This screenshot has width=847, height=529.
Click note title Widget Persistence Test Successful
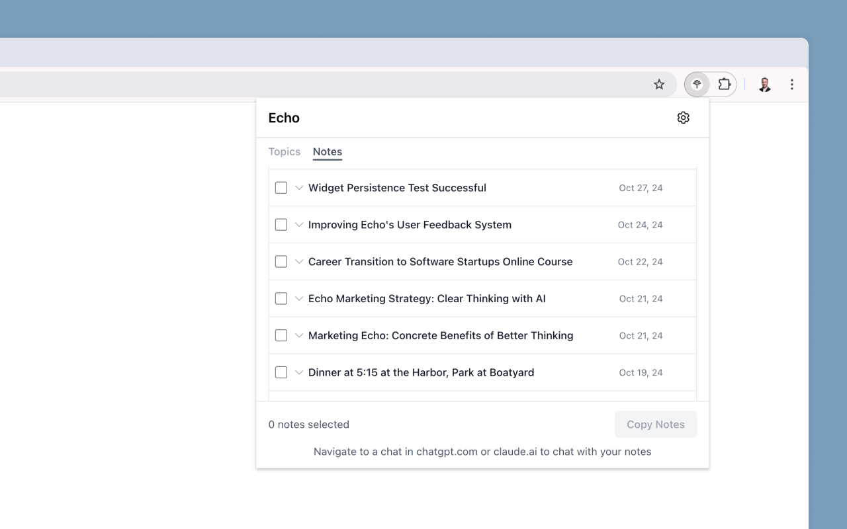tap(397, 188)
